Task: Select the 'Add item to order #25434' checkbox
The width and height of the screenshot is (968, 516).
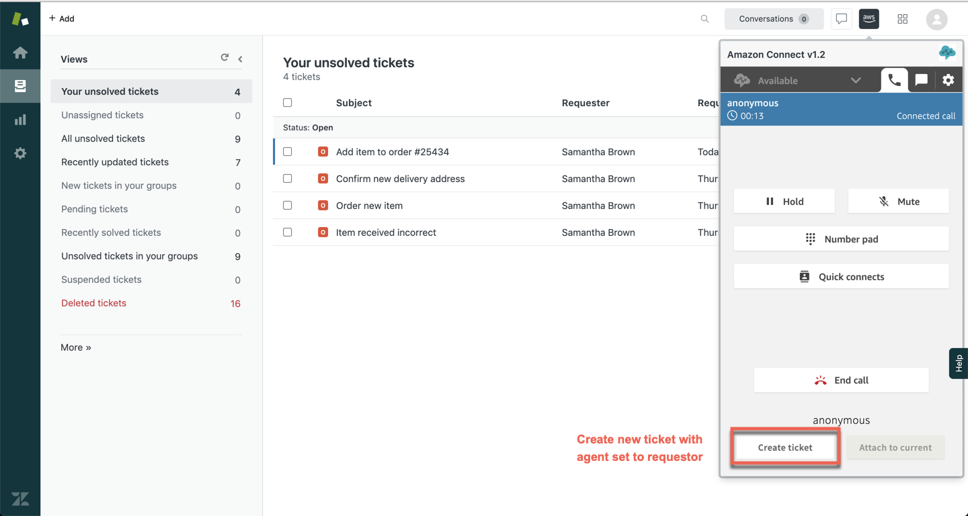Action: click(x=288, y=152)
